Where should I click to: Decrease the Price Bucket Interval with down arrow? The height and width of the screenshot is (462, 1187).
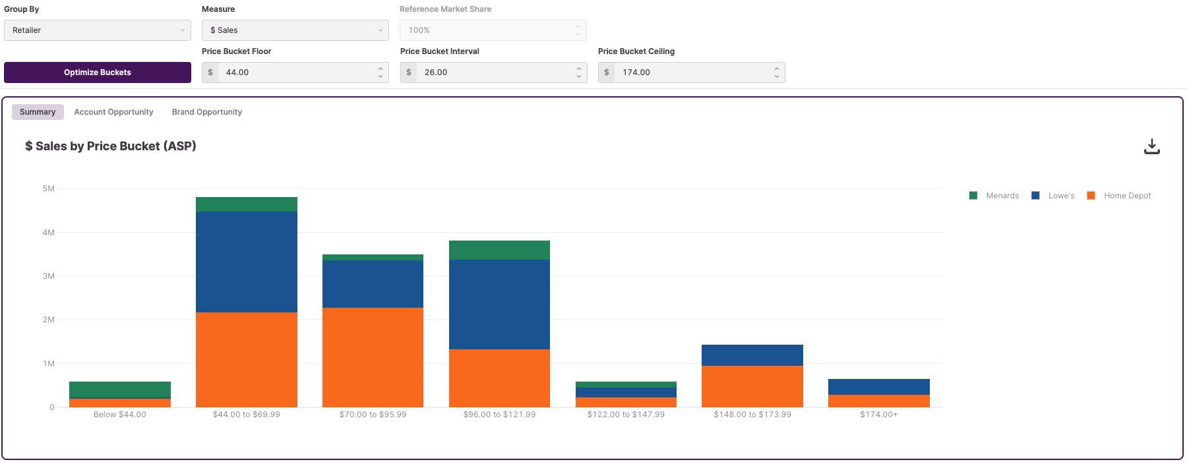coord(579,76)
